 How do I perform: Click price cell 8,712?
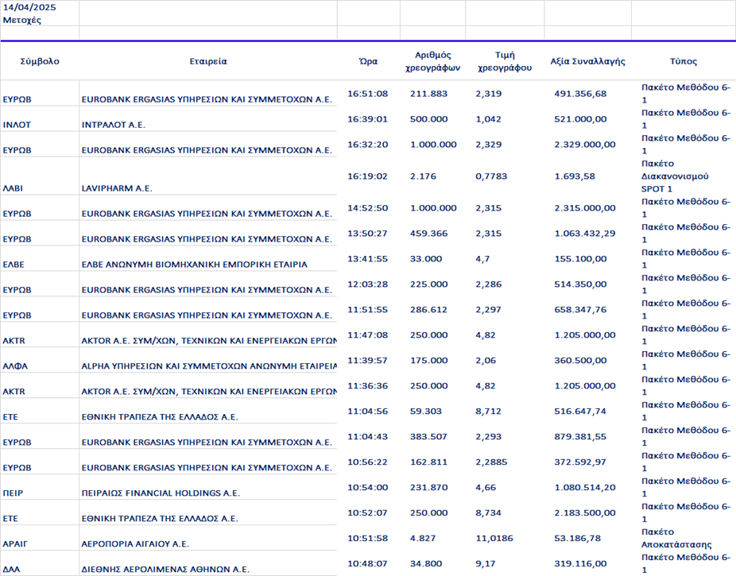(x=488, y=412)
